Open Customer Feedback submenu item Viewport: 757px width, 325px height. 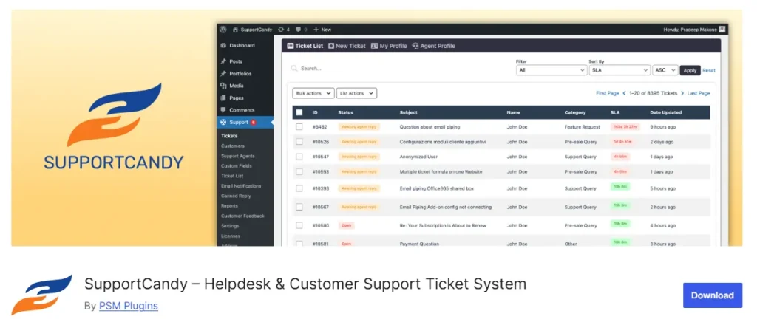[x=242, y=216]
